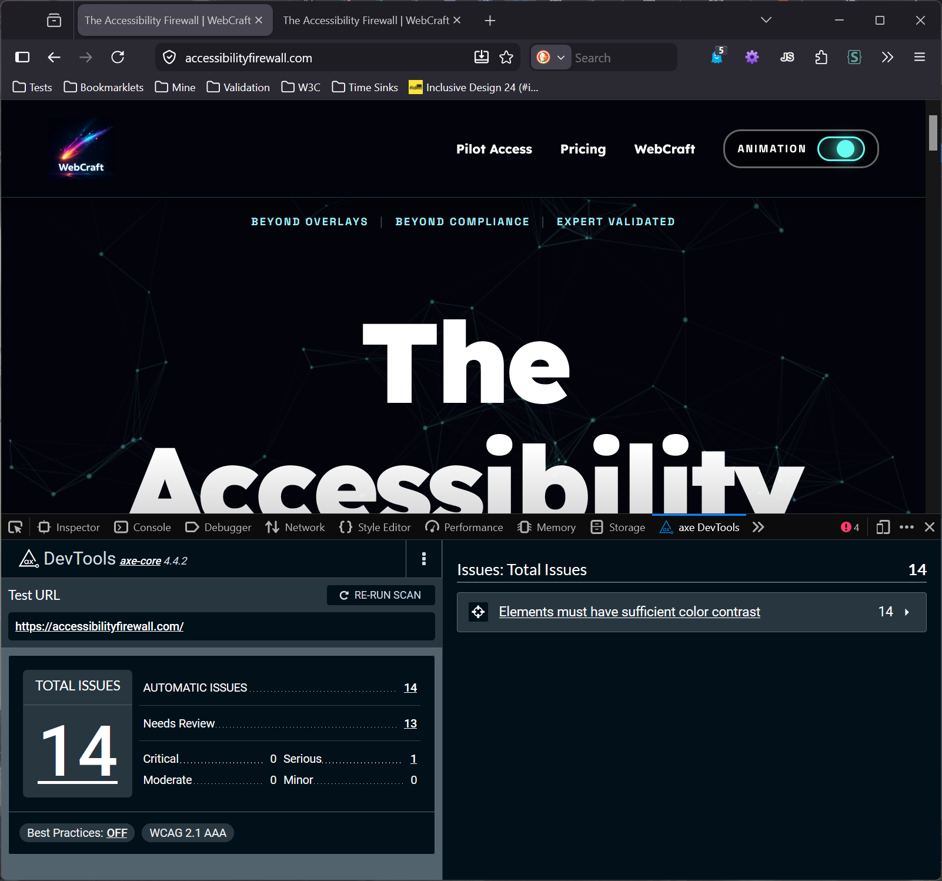Open the Network tab
The image size is (942, 881).
[x=295, y=528]
